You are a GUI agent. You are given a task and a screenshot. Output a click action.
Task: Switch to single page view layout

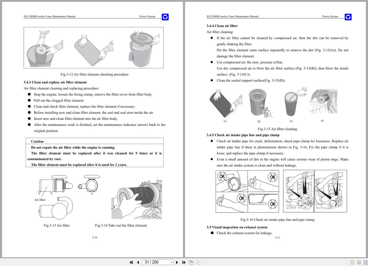tap(352, 262)
